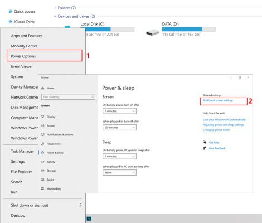Select the DATA (D:) drive icon
Screen dimensions: 262x223
(153, 32)
